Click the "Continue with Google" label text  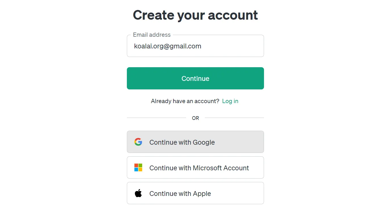point(182,142)
